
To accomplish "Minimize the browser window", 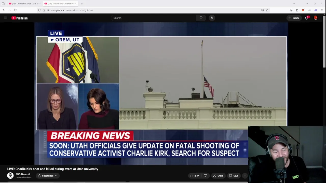I will point(307,4).
